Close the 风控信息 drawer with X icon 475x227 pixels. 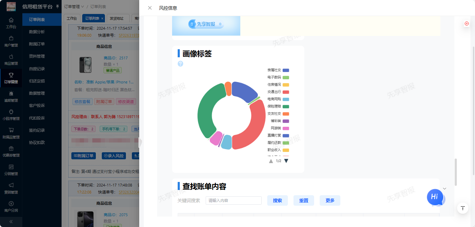(150, 8)
